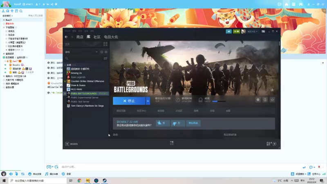Screen dimensions: 327x184
Task: Open the 龟田大佐 profile tab
Action: coord(111,37)
